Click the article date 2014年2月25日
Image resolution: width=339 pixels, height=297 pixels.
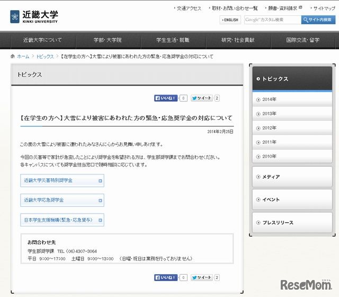[x=220, y=132]
